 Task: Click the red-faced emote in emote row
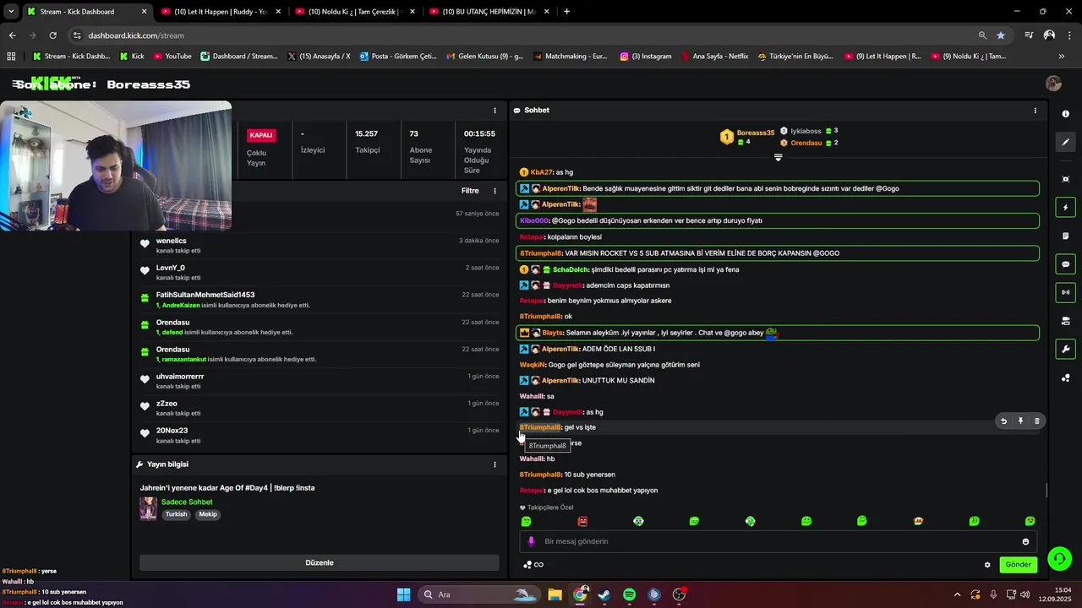582,521
